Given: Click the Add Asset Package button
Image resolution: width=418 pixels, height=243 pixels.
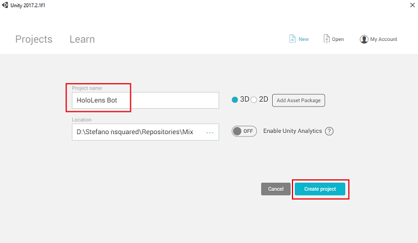Looking at the screenshot, I should click(298, 100).
